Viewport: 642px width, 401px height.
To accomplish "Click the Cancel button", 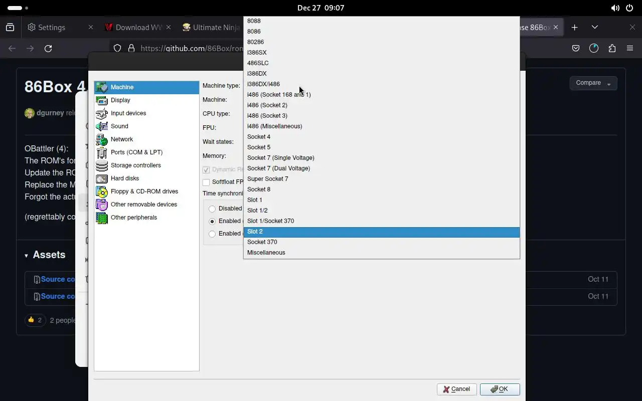I will coord(456,389).
